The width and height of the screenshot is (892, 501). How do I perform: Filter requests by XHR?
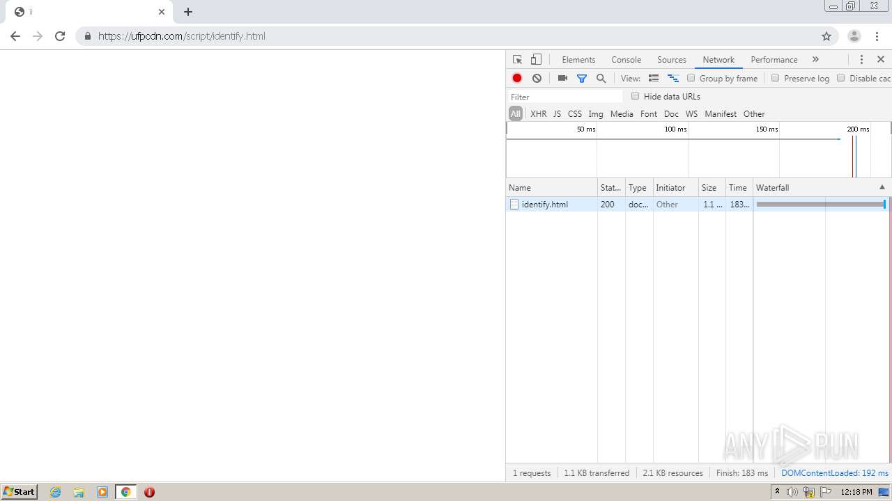click(539, 113)
